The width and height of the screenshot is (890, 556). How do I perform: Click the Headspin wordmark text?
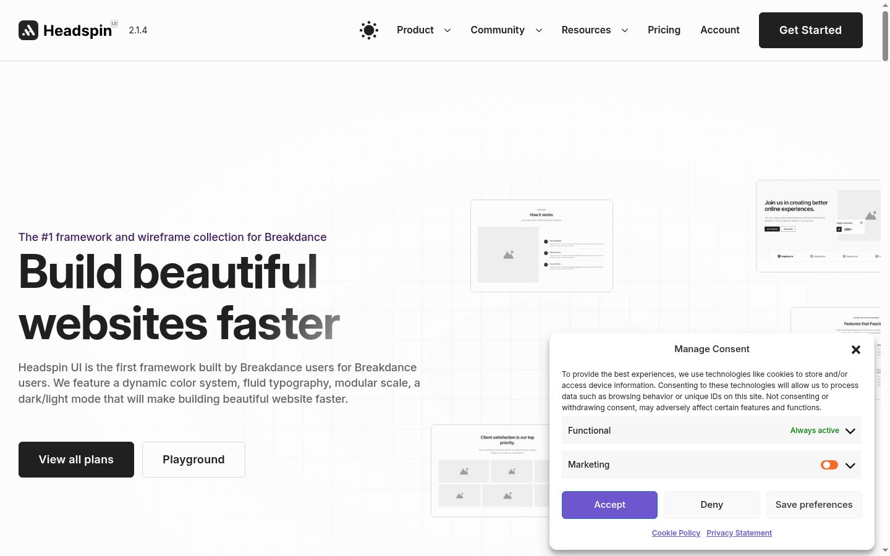click(77, 30)
